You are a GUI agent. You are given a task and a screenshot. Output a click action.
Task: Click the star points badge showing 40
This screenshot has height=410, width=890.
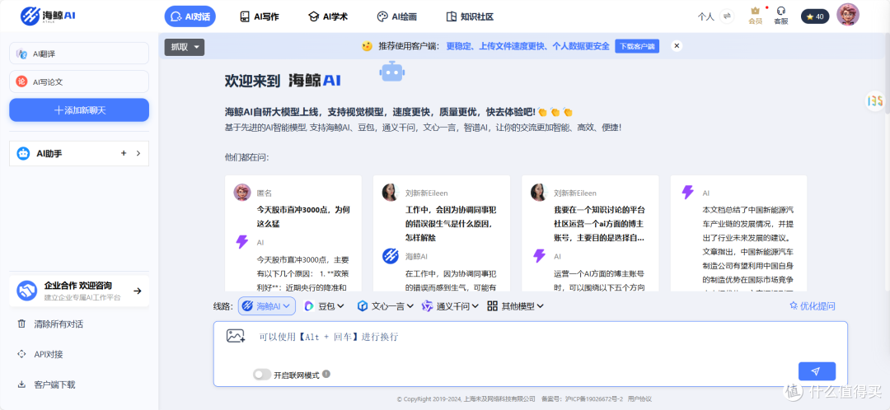coord(815,16)
